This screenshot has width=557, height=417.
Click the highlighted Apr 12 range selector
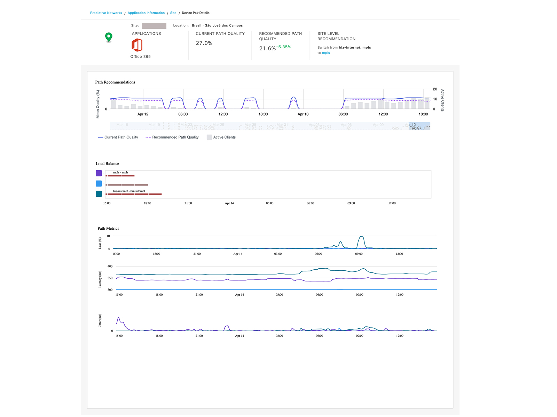pyautogui.click(x=419, y=126)
